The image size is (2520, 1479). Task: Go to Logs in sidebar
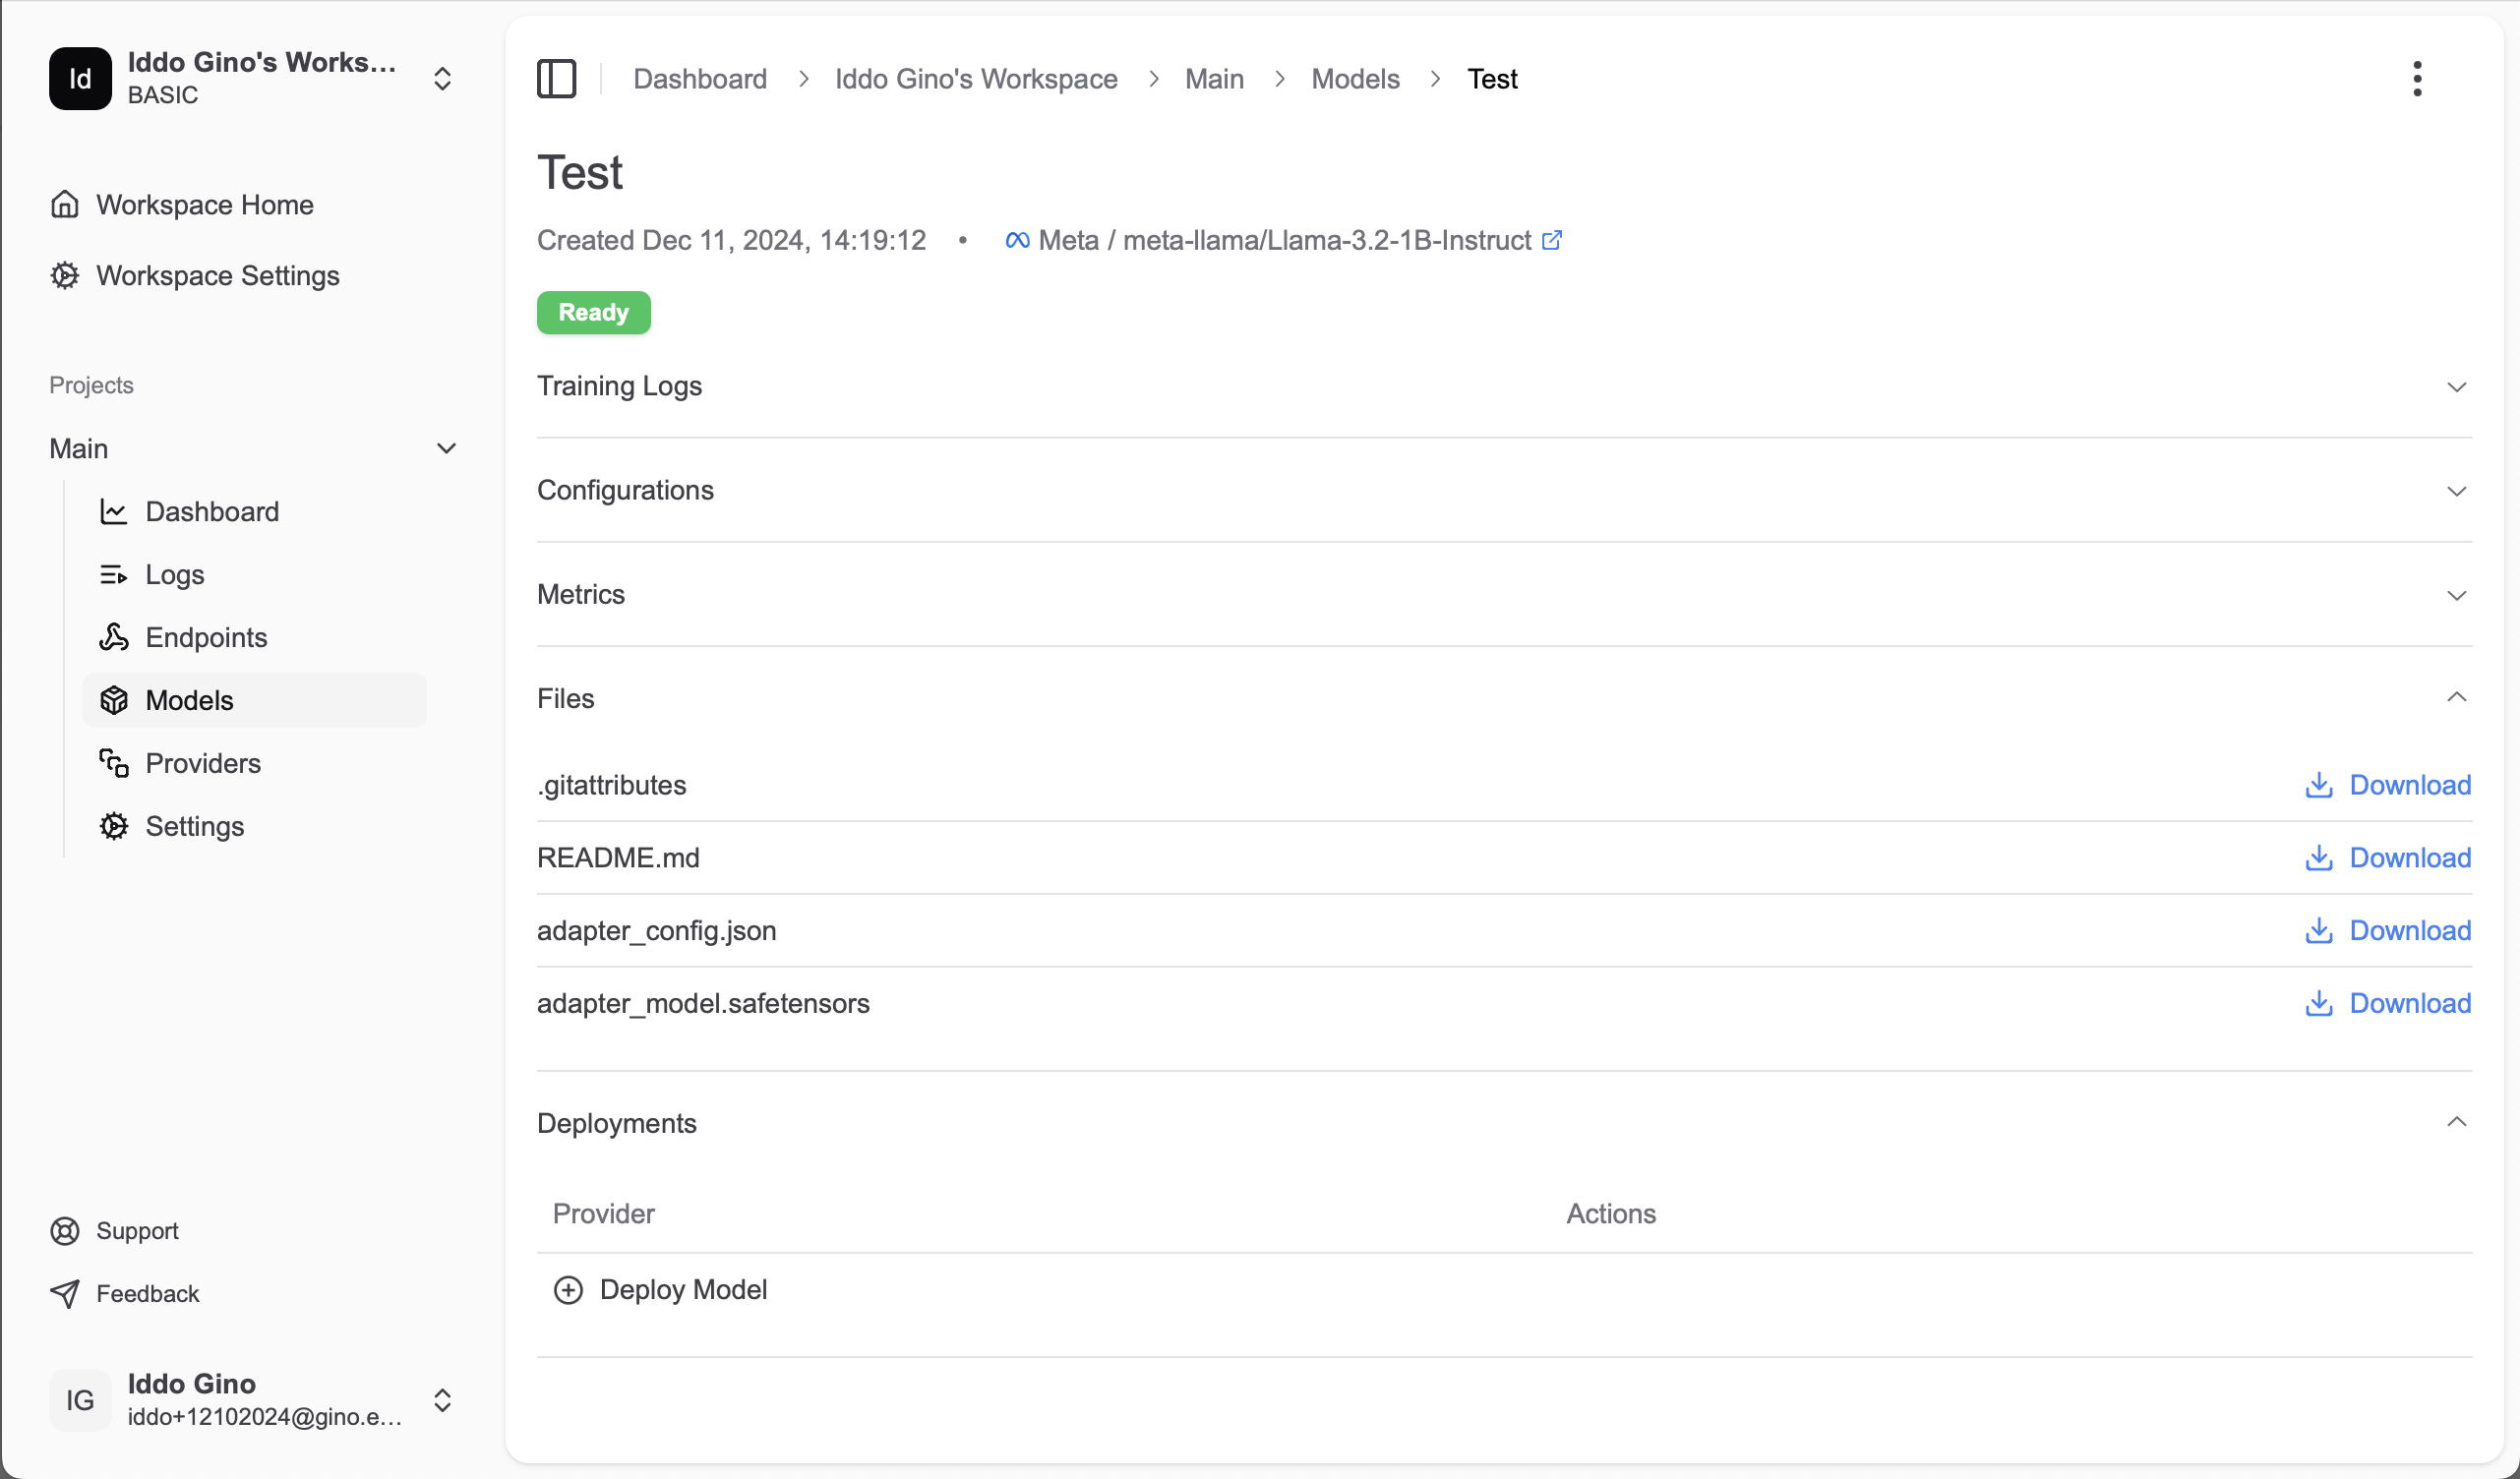coord(175,574)
